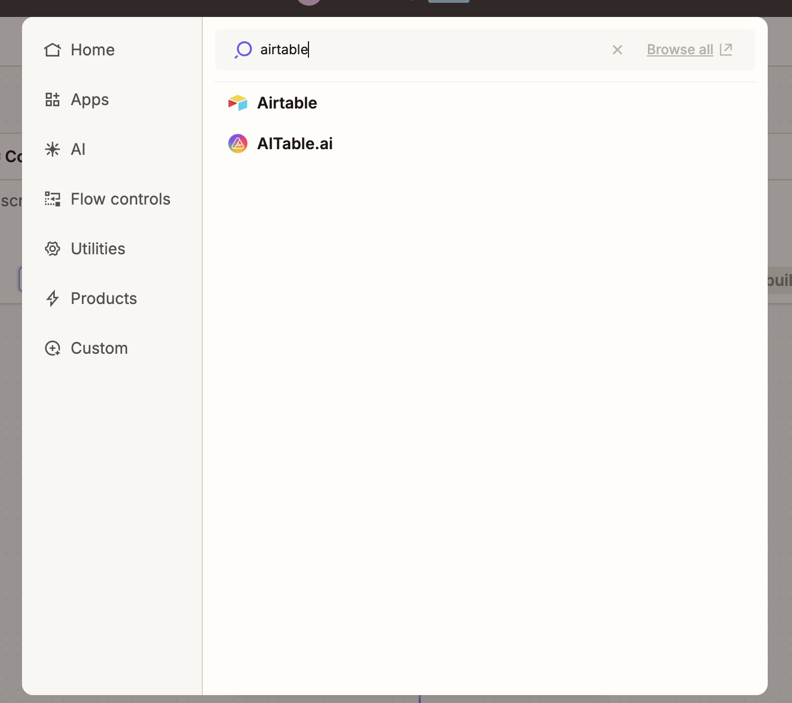Screen dimensions: 792x703
Task: Click the Products lightning bolt icon
Action: (53, 298)
